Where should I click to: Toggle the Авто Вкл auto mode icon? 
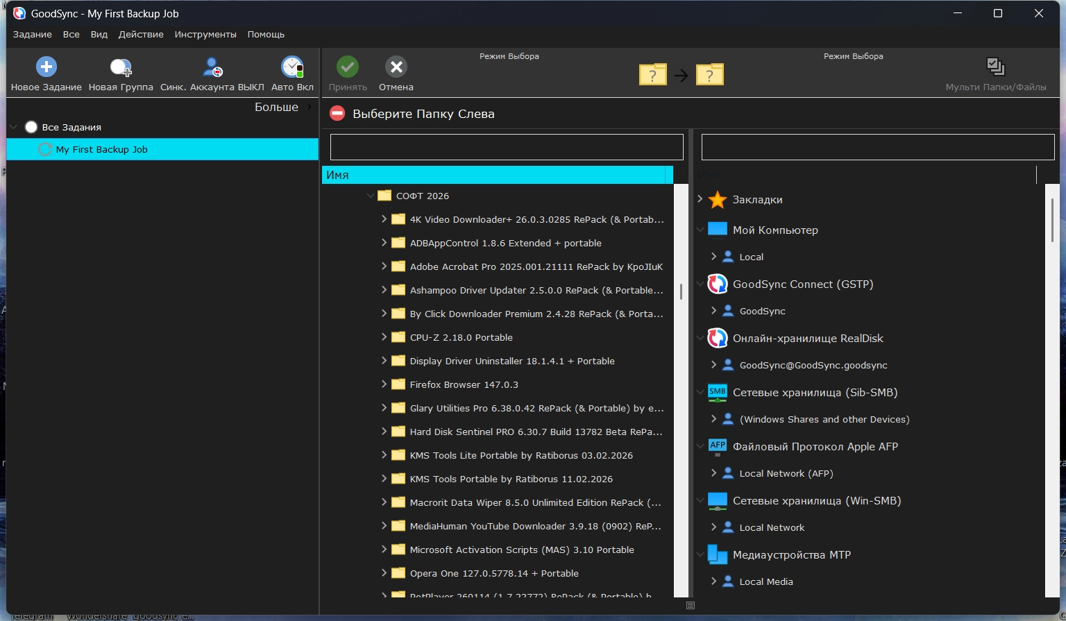click(292, 67)
